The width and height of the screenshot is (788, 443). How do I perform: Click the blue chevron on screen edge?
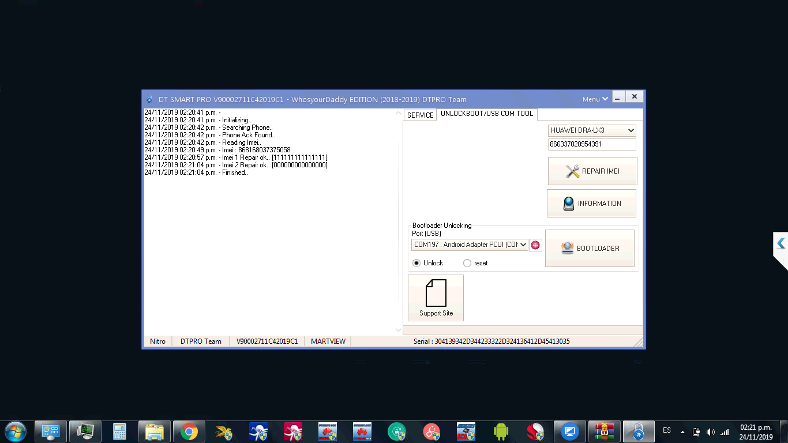click(781, 244)
